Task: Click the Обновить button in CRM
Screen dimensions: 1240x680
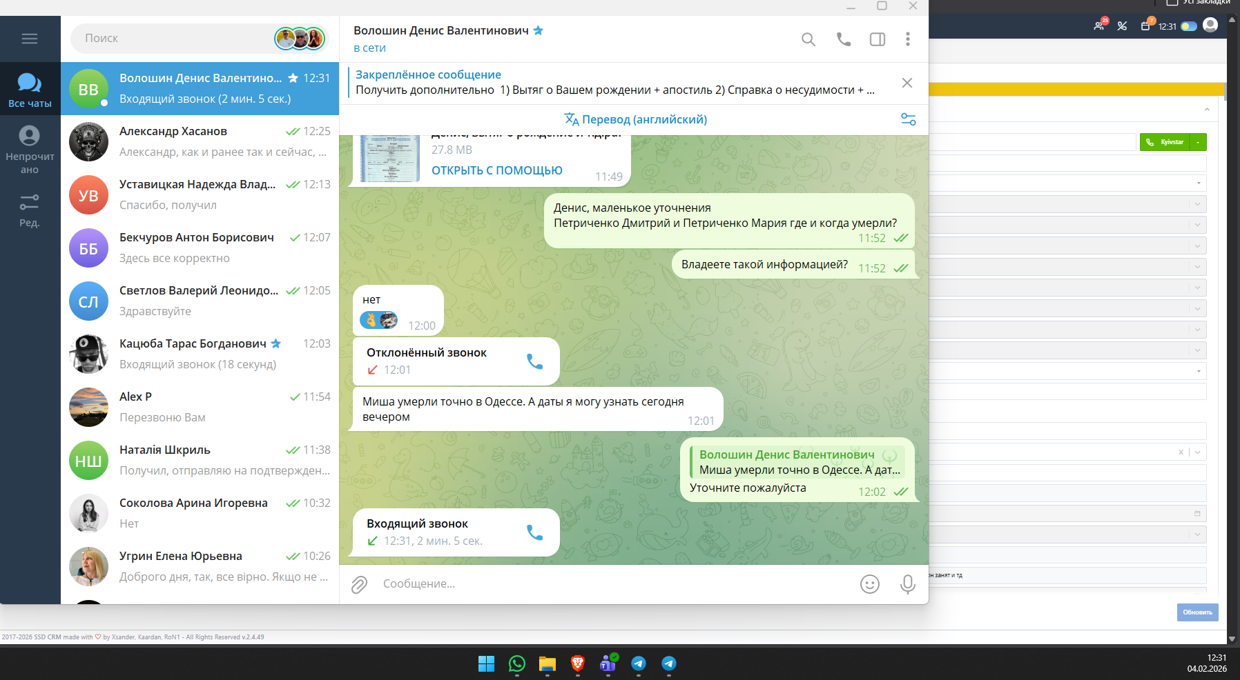Action: (x=1197, y=612)
